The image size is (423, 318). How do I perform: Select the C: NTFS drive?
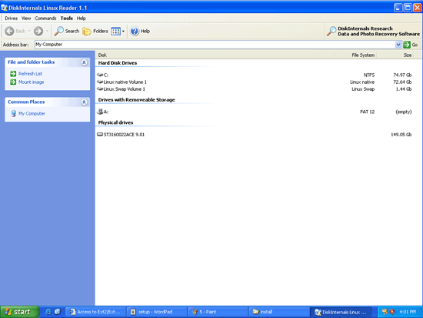point(254,75)
